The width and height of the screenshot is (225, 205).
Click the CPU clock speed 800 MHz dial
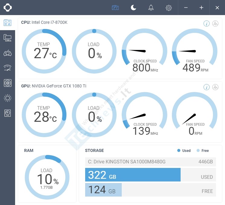tap(144, 50)
